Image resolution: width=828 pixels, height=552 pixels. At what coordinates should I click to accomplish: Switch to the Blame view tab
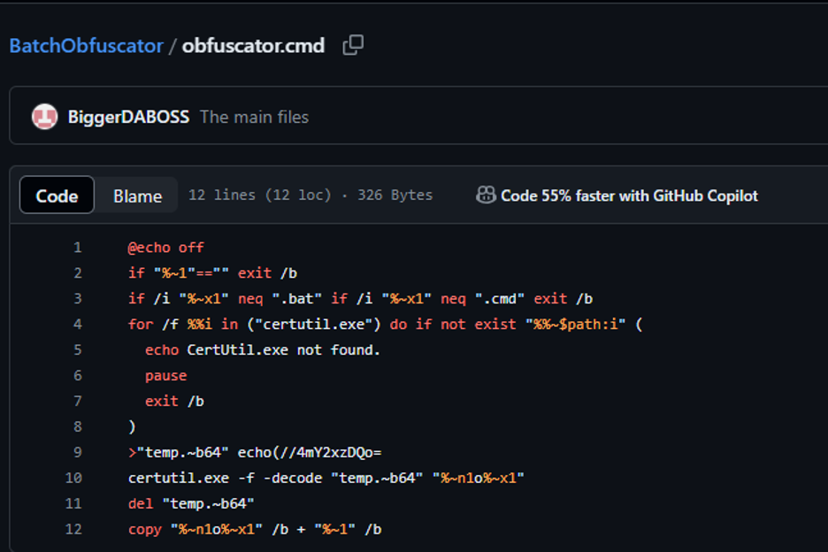click(x=137, y=196)
